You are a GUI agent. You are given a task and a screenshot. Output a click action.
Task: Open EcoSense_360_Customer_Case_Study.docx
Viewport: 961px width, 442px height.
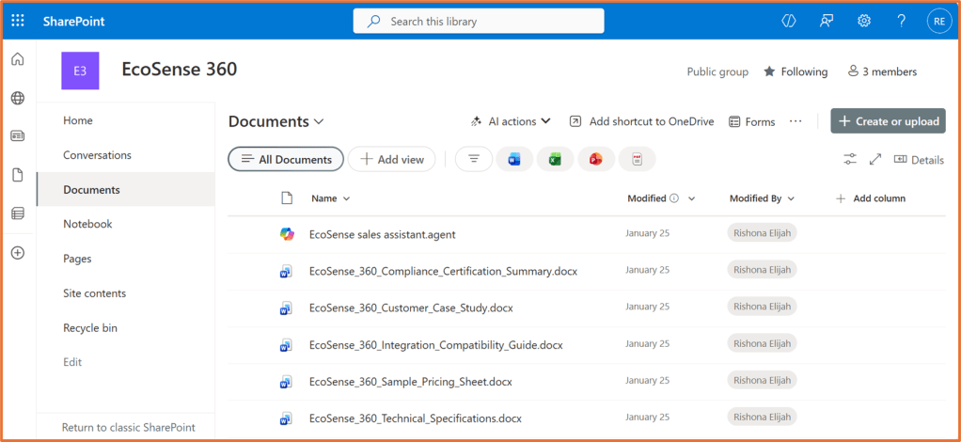(x=411, y=308)
